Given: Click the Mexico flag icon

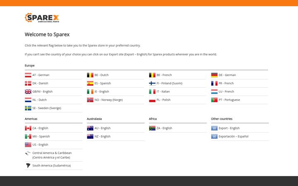Looking at the screenshot, I should pos(28,136).
